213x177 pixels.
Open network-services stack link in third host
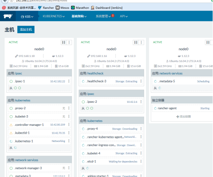pyautogui.click(x=171, y=73)
